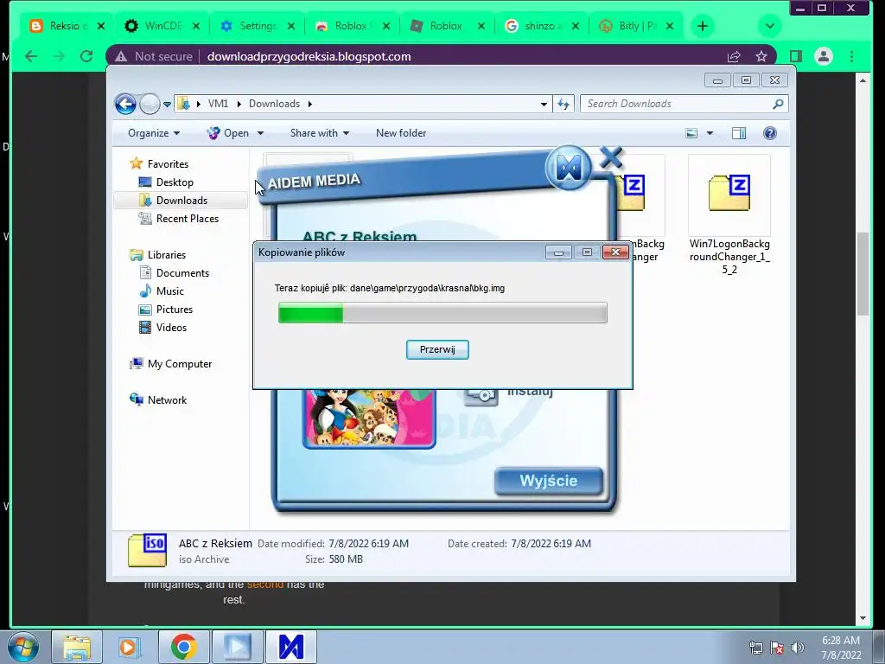Viewport: 885px width, 664px height.
Task: Click the AIDEM MEDIA round logo icon
Action: 569,168
